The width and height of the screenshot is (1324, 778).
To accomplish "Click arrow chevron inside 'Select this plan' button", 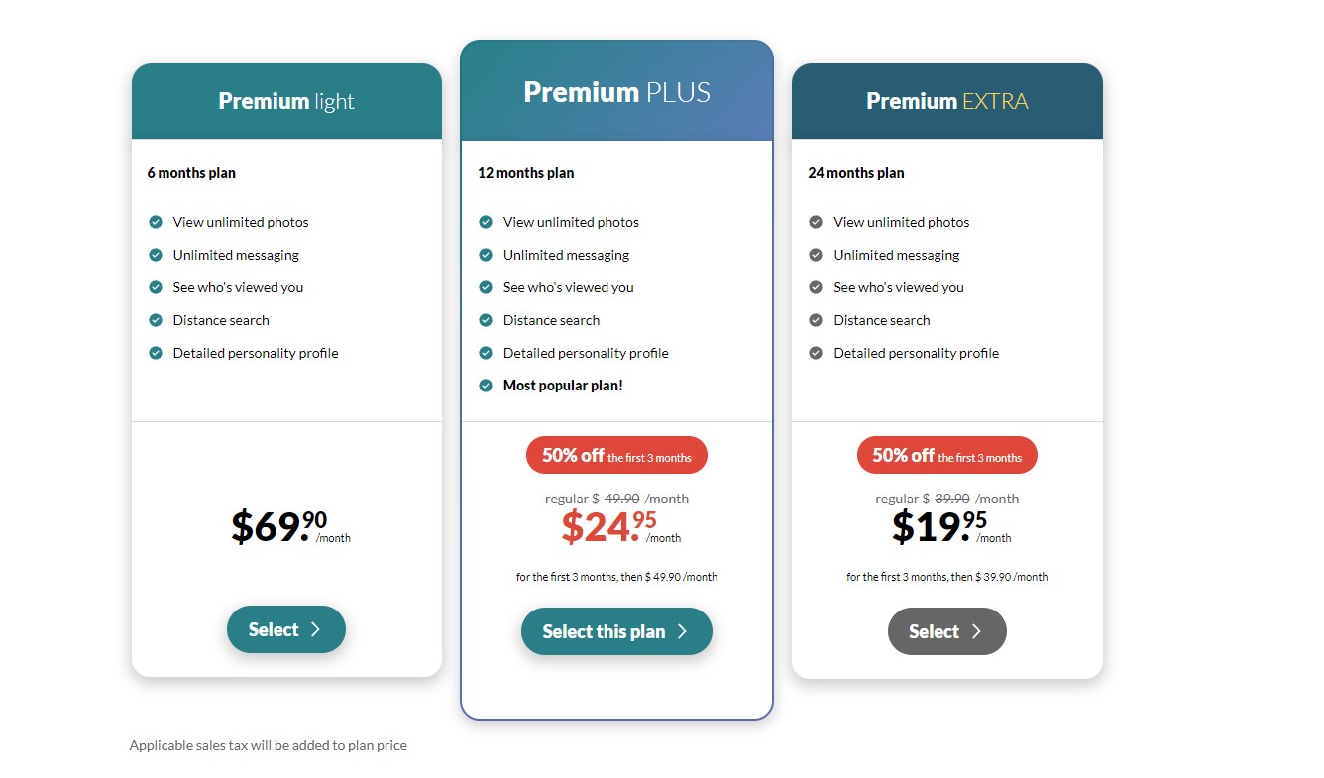I will (682, 631).
